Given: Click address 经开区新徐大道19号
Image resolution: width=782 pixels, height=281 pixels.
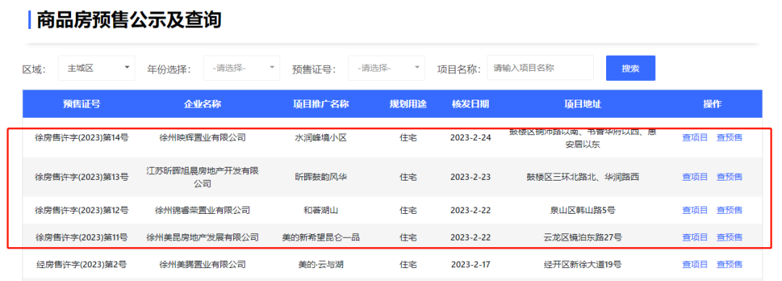Looking at the screenshot, I should [582, 264].
